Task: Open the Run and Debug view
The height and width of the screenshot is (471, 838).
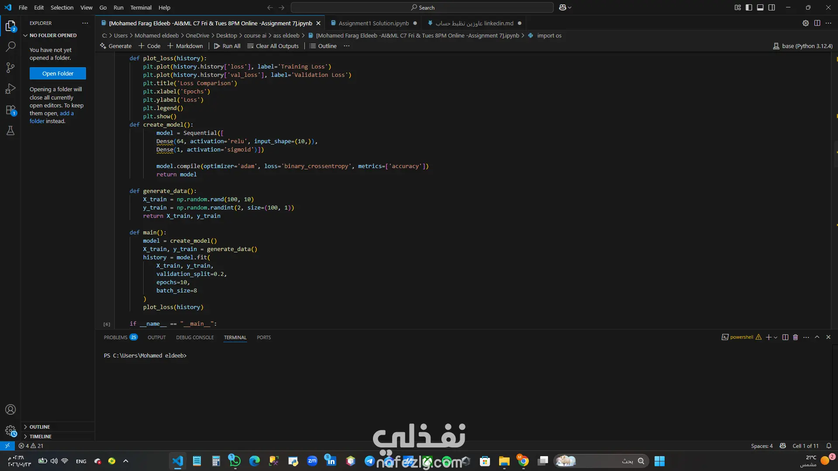Action: (x=10, y=89)
